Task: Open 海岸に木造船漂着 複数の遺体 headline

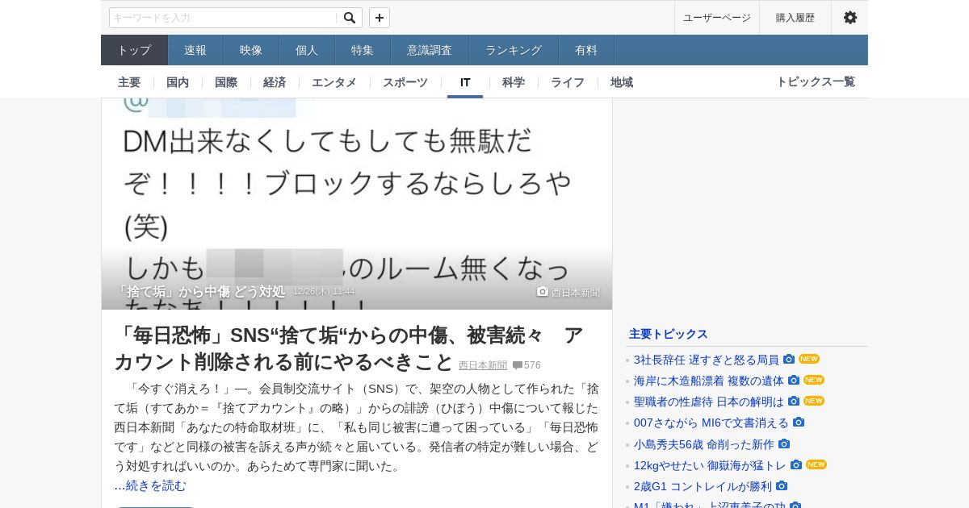Action: coord(709,381)
